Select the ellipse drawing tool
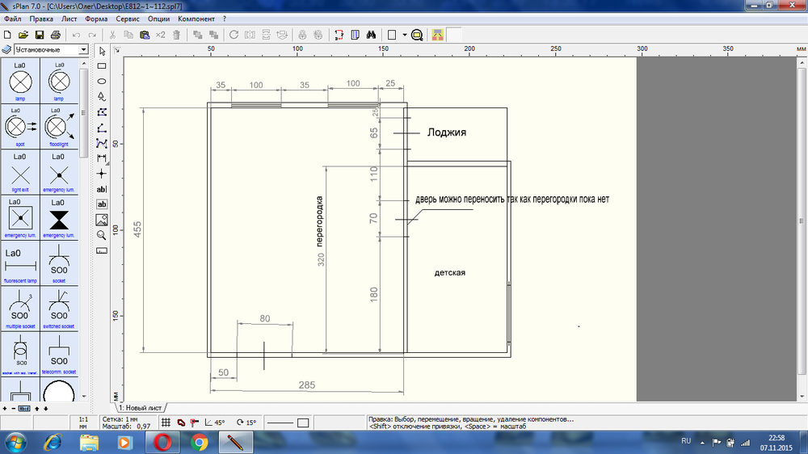The width and height of the screenshot is (808, 454). point(102,82)
